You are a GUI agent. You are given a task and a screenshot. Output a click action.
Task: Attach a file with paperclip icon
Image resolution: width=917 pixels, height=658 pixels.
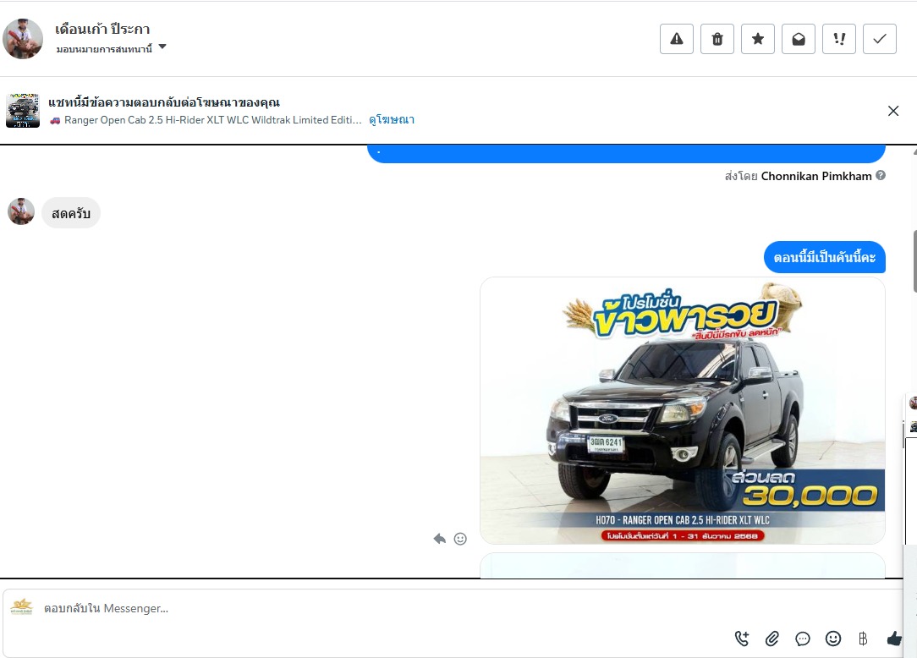click(x=772, y=639)
